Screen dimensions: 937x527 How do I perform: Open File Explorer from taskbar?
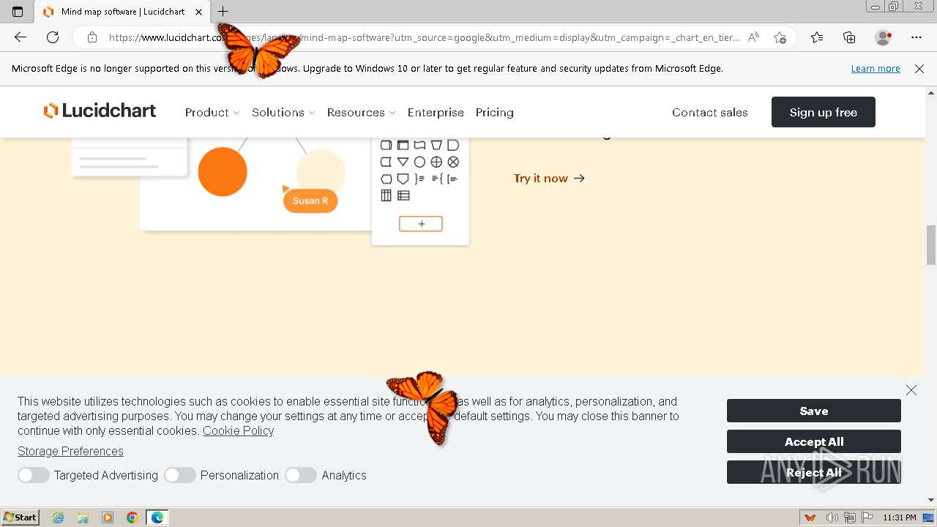coord(83,517)
